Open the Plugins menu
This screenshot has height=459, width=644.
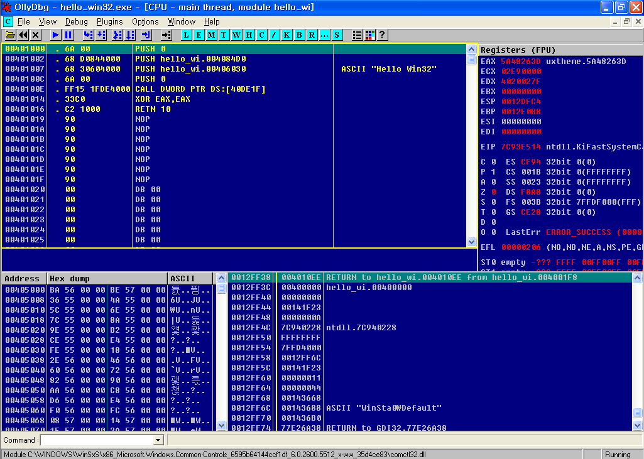pyautogui.click(x=110, y=21)
